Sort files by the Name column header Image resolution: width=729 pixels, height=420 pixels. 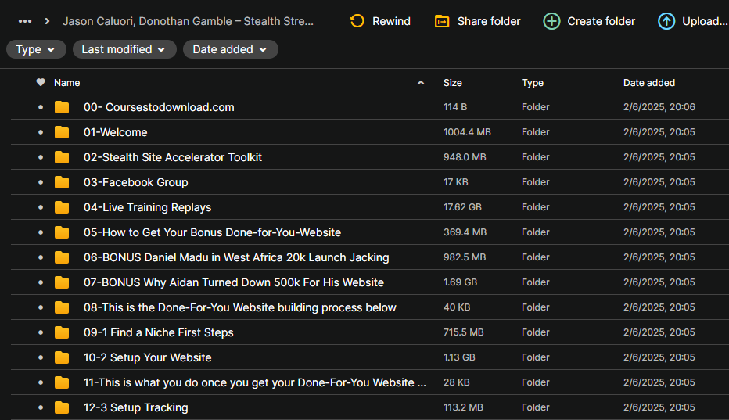coord(67,82)
